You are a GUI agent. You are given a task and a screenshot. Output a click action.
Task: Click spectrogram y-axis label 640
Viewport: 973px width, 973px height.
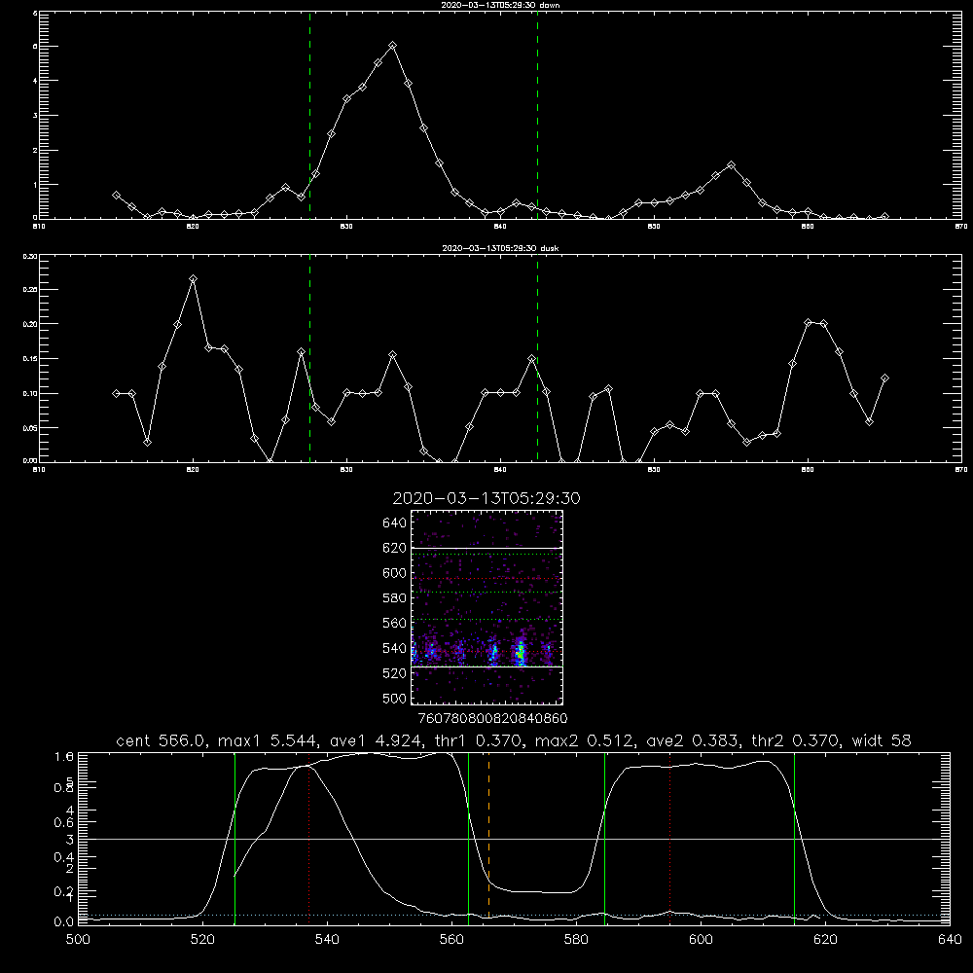tap(395, 523)
